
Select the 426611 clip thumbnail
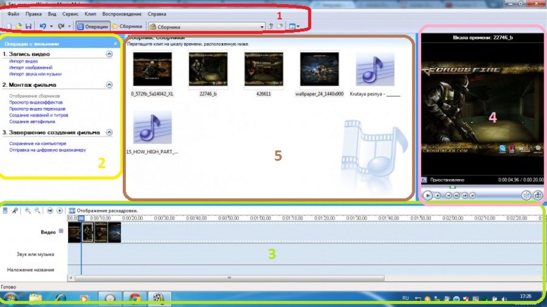[x=264, y=69]
